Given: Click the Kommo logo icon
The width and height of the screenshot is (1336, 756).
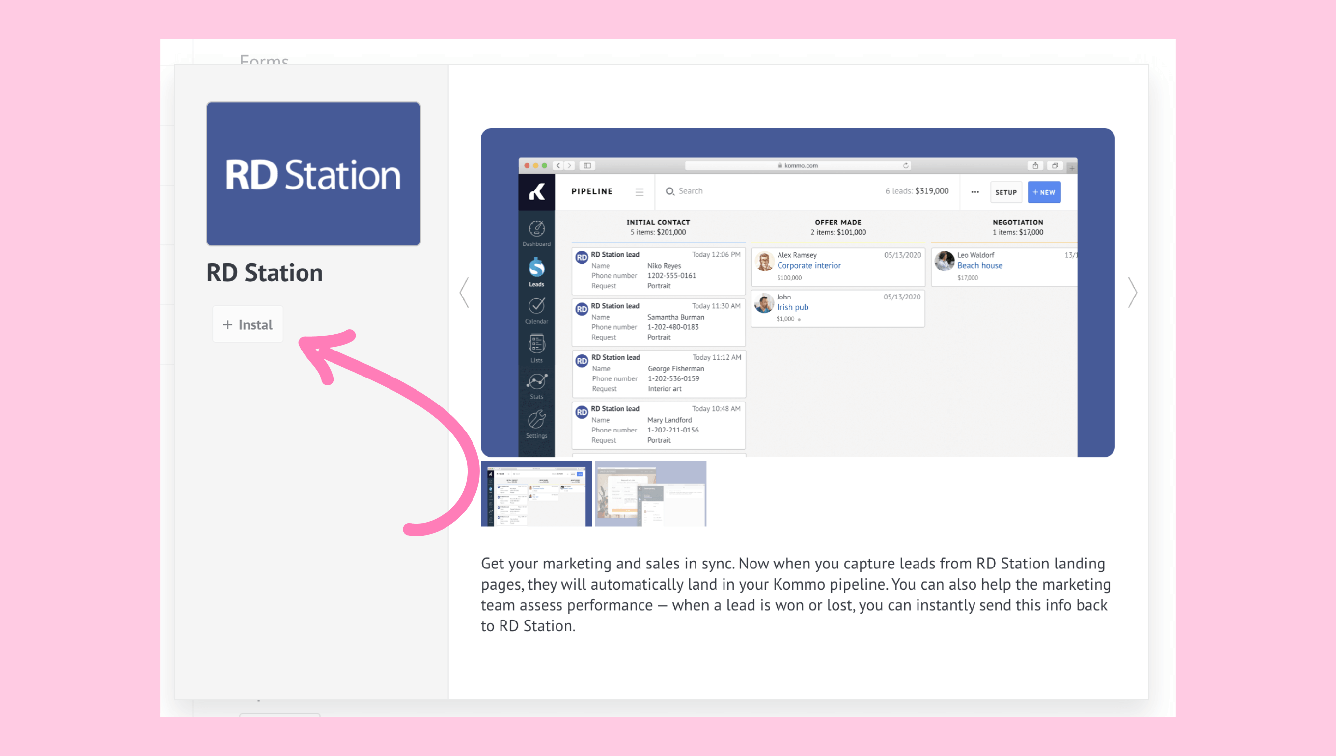Looking at the screenshot, I should 536,191.
